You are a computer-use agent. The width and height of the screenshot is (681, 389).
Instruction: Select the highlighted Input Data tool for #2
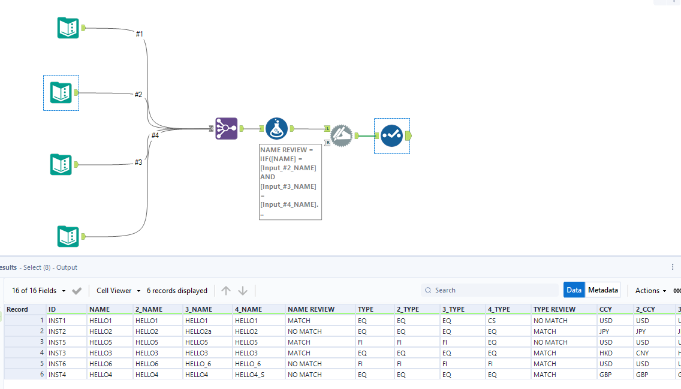(61, 93)
